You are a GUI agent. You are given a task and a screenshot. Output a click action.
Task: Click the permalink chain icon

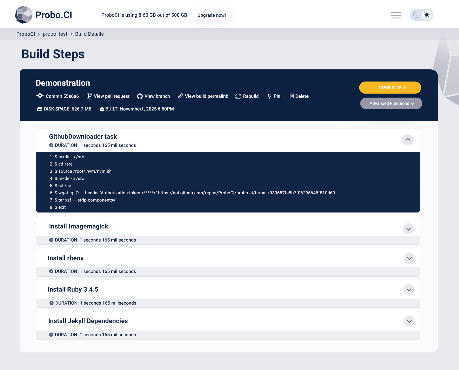(x=180, y=96)
